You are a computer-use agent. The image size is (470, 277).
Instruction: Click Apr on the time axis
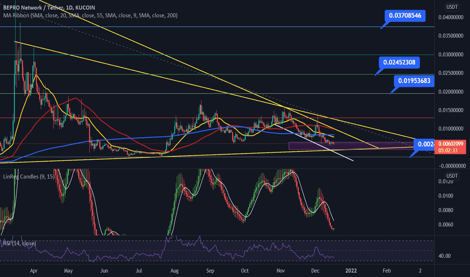coord(34,271)
